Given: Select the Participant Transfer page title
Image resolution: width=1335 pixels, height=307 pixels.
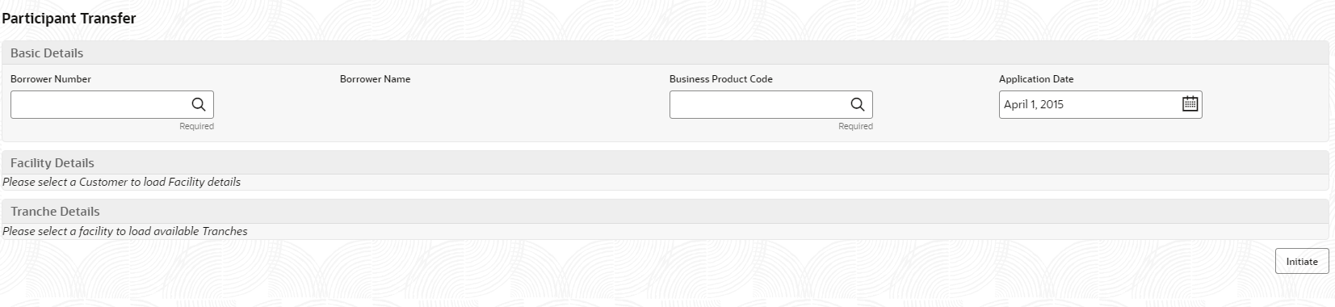Looking at the screenshot, I should tap(69, 19).
